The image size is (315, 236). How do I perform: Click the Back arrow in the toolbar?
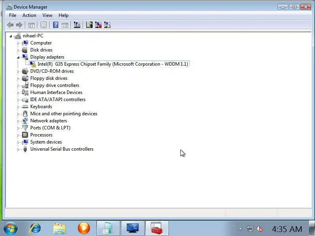[10, 25]
